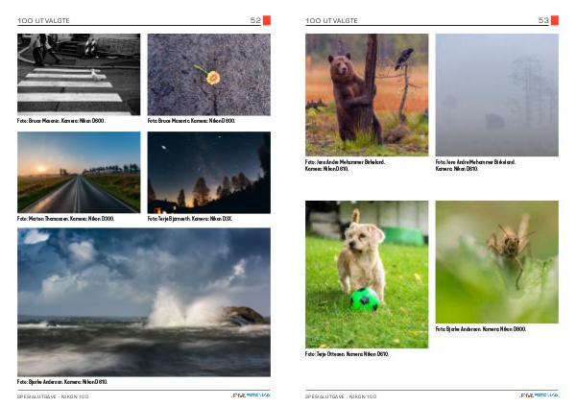Select the flower on asphalt photo
Image resolution: width=576 pixels, height=407 pixels.
pos(208,75)
